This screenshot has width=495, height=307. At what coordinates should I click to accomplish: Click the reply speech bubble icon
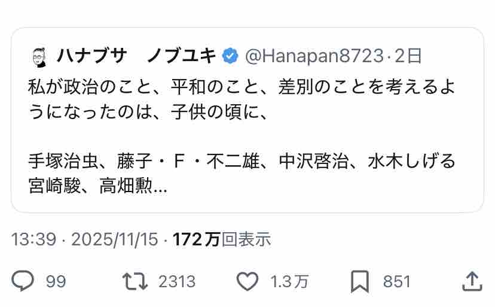(22, 281)
